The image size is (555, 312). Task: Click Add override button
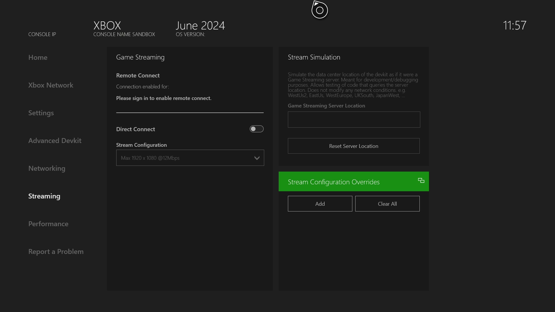pyautogui.click(x=320, y=203)
